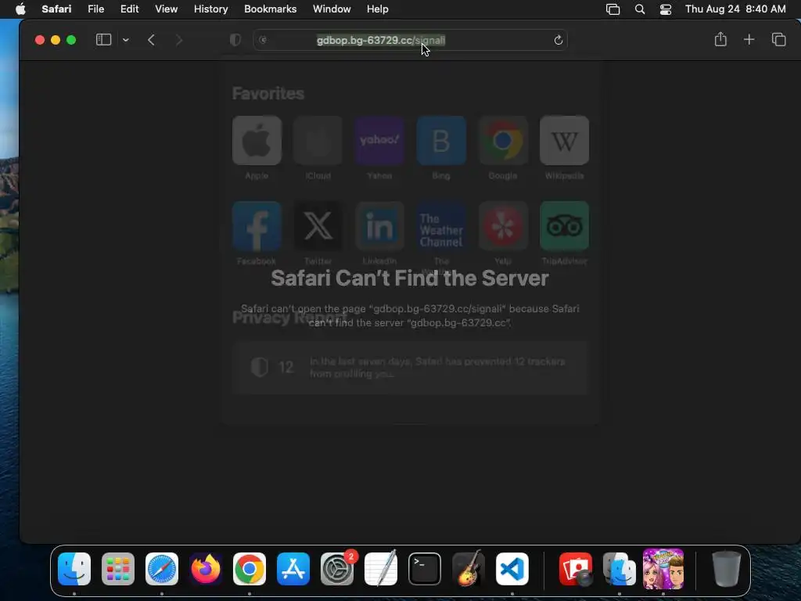801x601 pixels.
Task: Open The Weather Channel favorite
Action: click(x=441, y=226)
